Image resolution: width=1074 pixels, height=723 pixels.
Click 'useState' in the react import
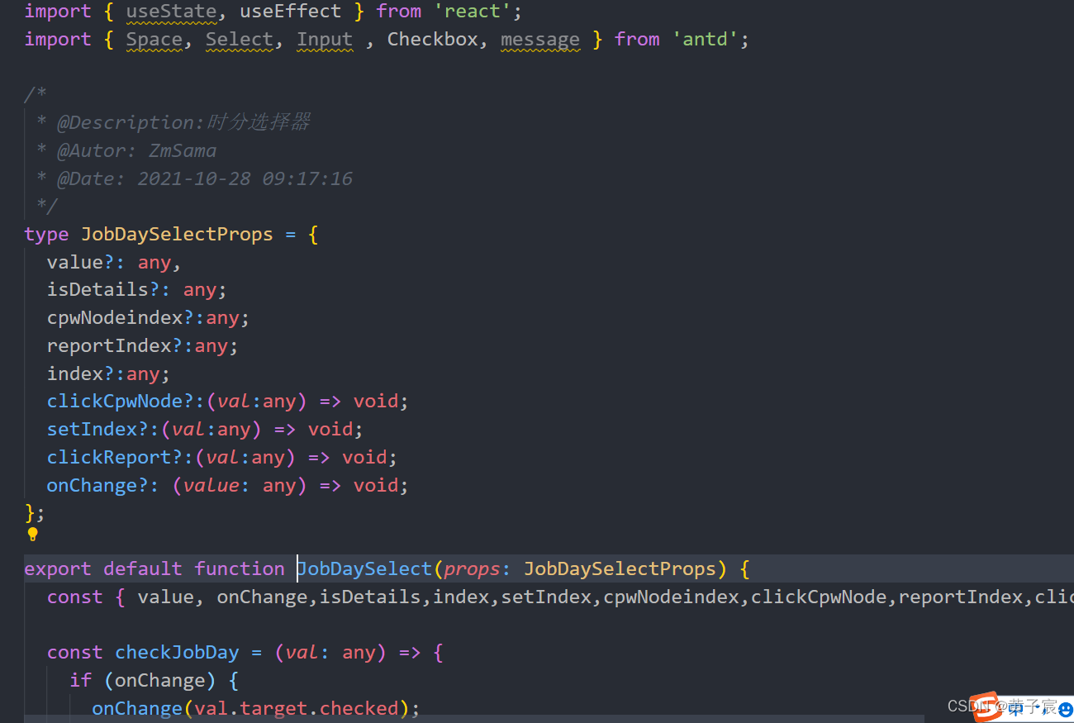[x=172, y=12]
